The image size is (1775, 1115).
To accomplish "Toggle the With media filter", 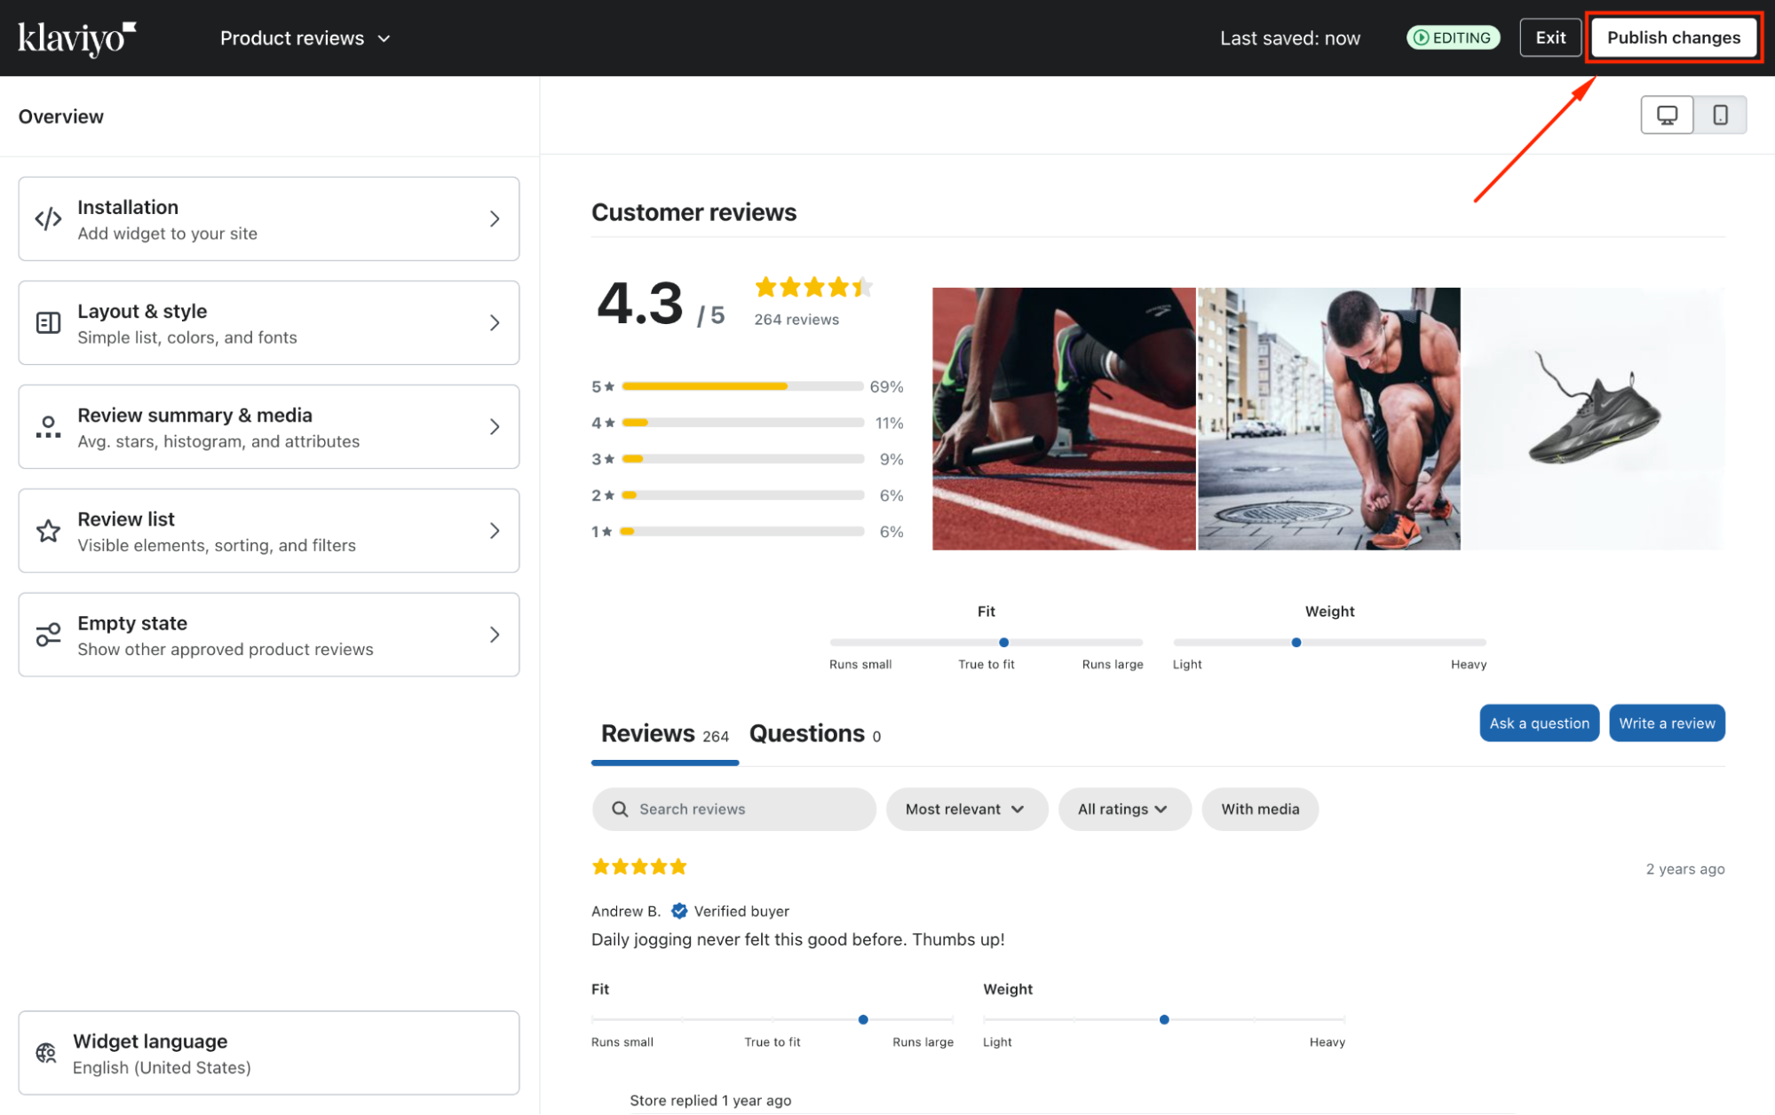I will pos(1259,809).
